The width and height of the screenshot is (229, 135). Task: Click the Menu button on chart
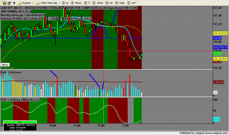tap(5, 65)
